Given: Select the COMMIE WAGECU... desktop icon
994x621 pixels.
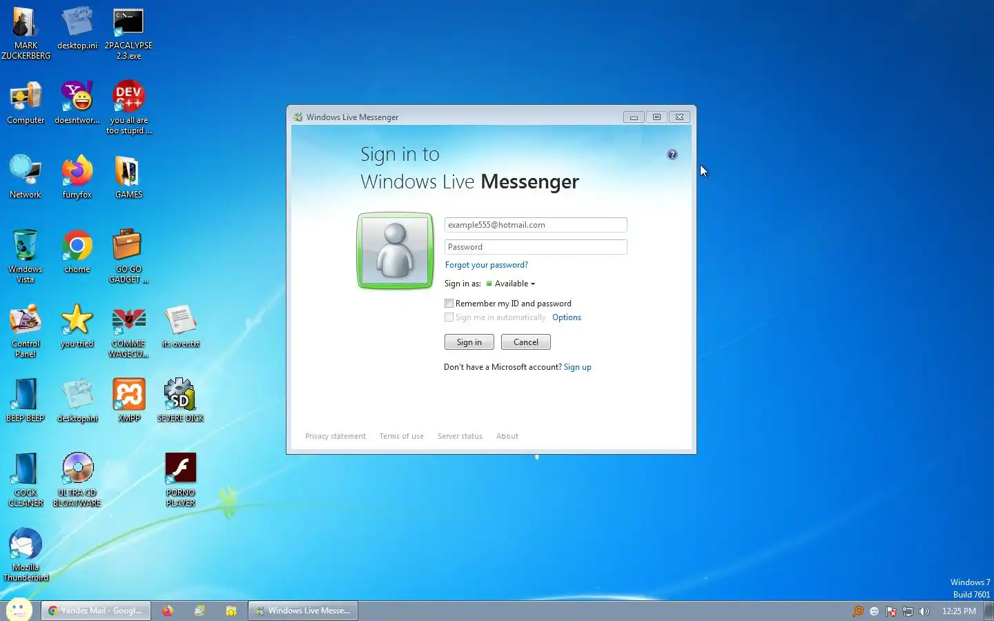Looking at the screenshot, I should point(128,331).
